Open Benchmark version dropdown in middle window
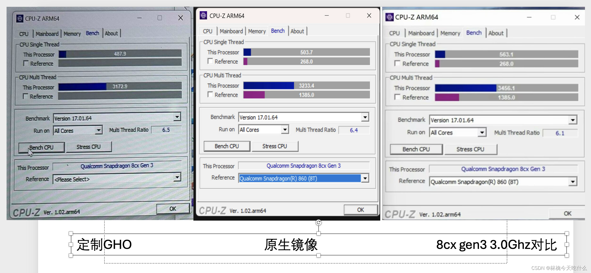Viewport: 591px width, 273px height. [x=365, y=117]
